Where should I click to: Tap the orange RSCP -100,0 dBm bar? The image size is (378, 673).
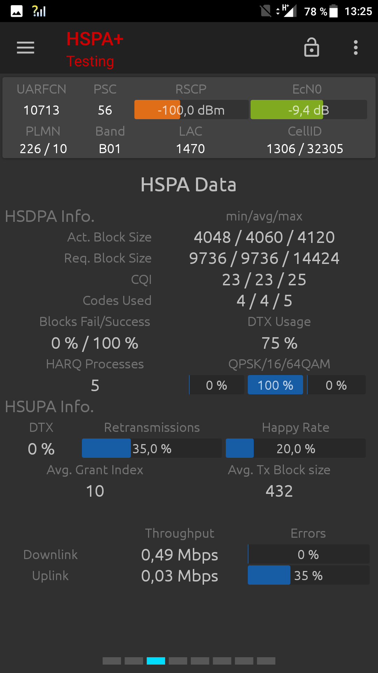pyautogui.click(x=191, y=110)
